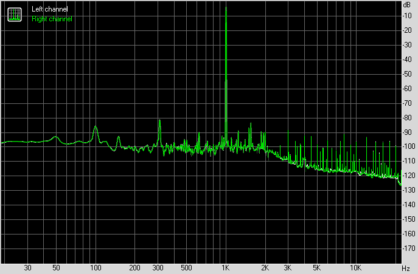Click the -30 dB scale label
Viewport: 418px width, 274px height.
pyautogui.click(x=407, y=45)
